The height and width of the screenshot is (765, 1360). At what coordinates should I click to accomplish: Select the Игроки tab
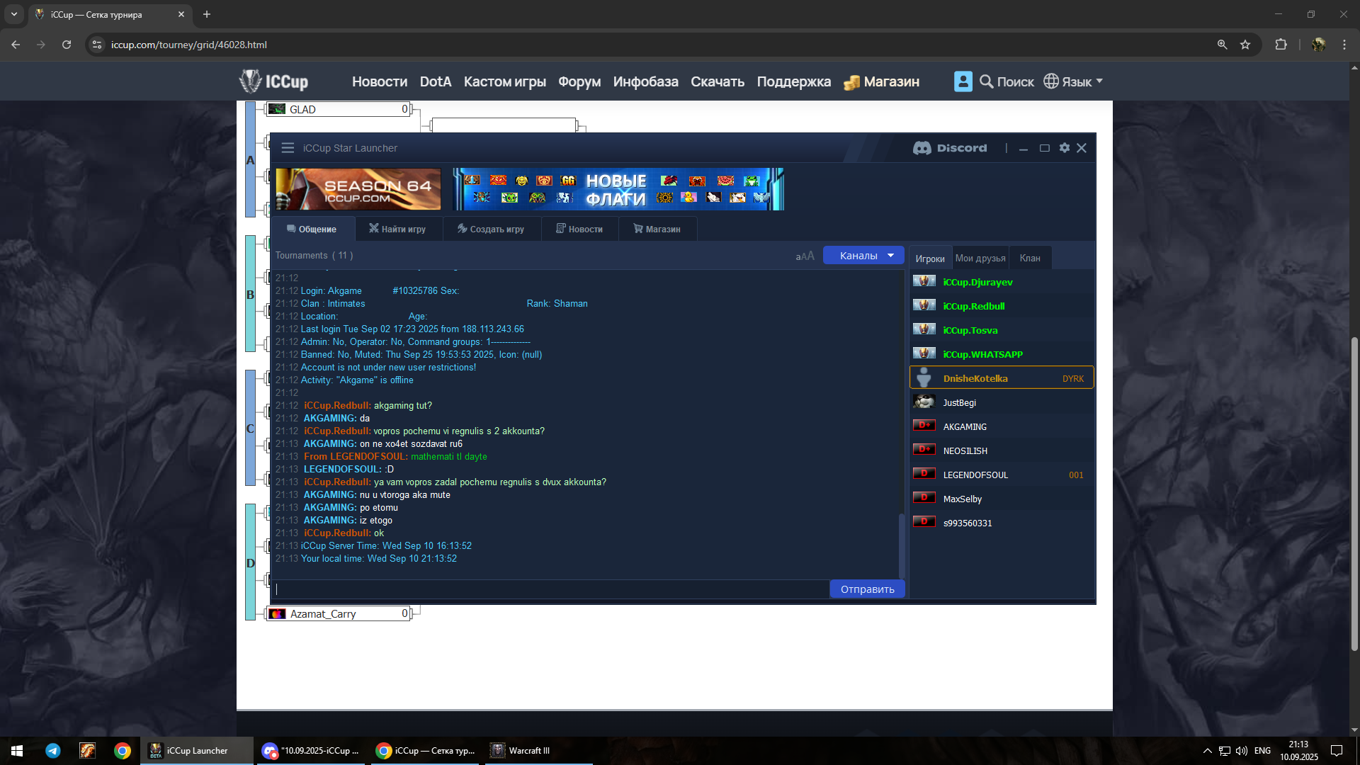[x=929, y=259]
